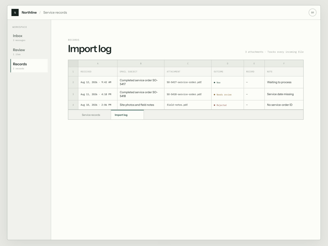This screenshot has width=328, height=246.
Task: Click the Record cell in SO-5418 row
Action: pos(254,94)
